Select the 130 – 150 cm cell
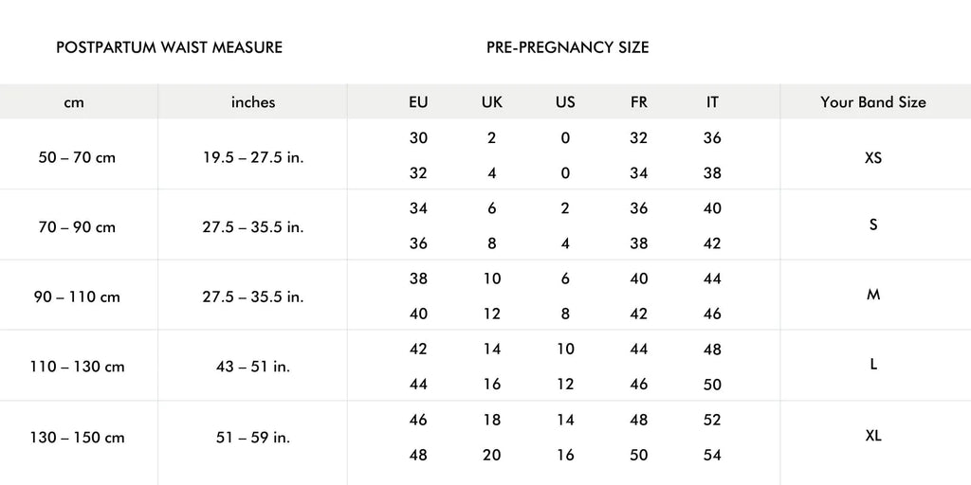Screen dimensions: 971x485 click(77, 438)
